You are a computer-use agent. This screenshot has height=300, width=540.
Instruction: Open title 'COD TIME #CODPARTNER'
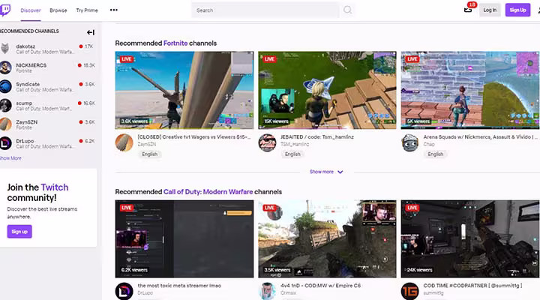click(x=472, y=286)
